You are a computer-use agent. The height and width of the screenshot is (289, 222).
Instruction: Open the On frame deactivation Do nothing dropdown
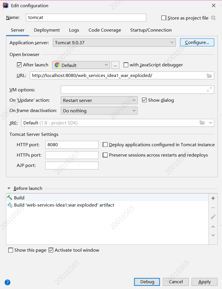(99, 111)
